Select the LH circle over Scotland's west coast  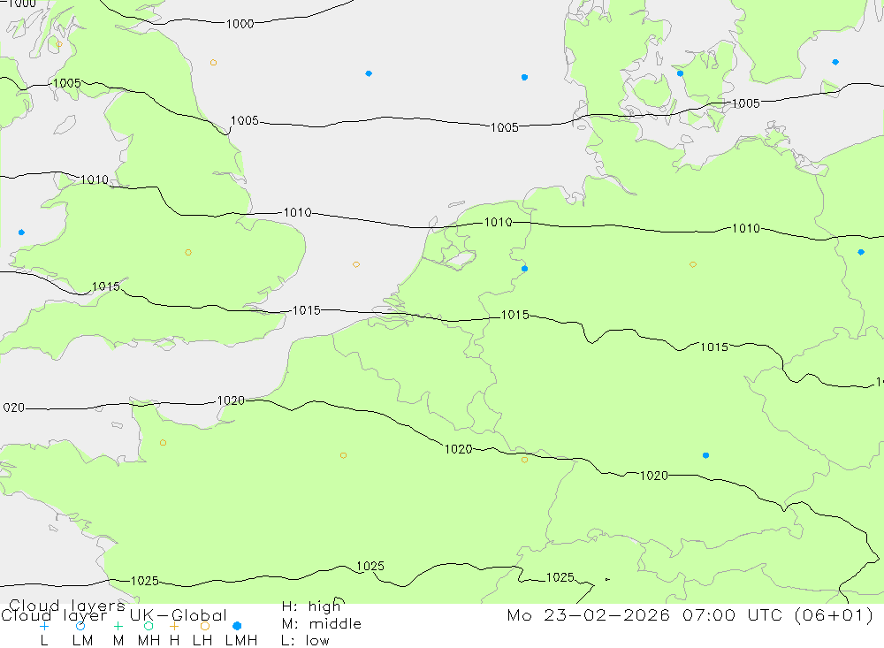pyautogui.click(x=59, y=44)
